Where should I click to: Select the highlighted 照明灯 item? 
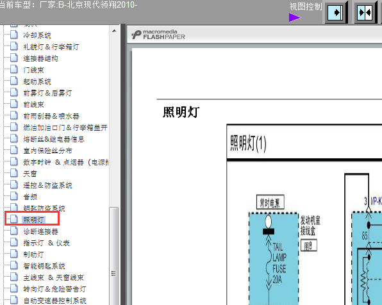click(x=33, y=220)
